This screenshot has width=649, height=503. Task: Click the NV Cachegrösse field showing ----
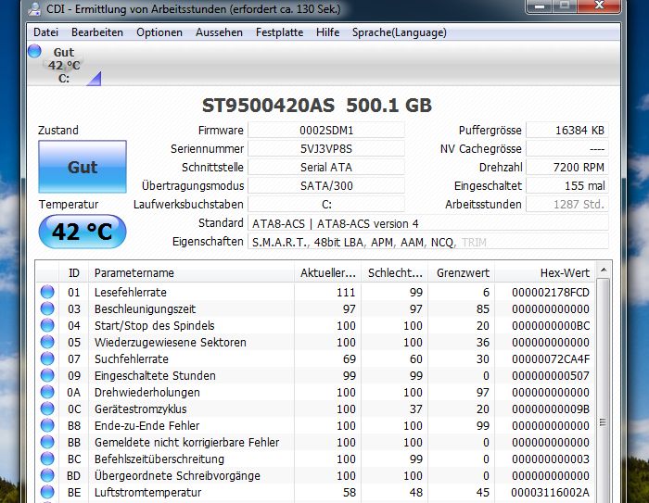[x=567, y=149]
